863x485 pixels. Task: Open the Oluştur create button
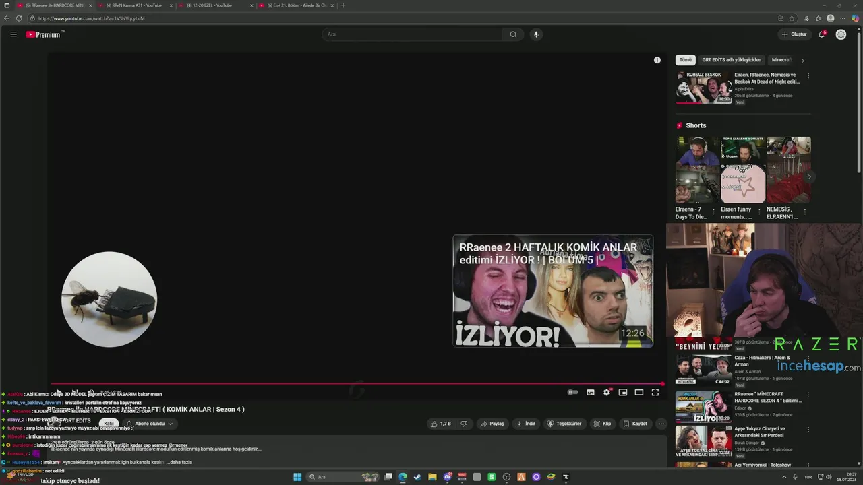pyautogui.click(x=794, y=34)
